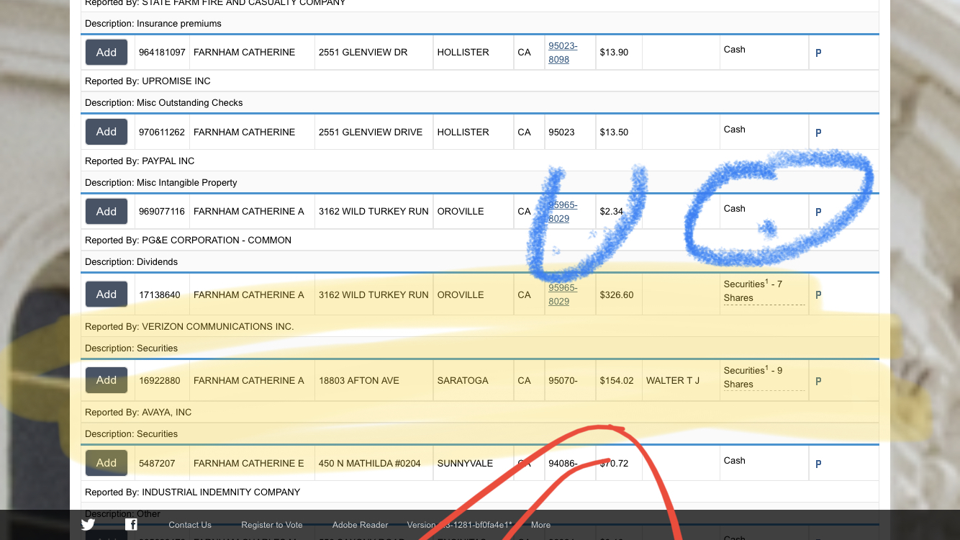Open the Twitter icon in the footer

[88, 524]
